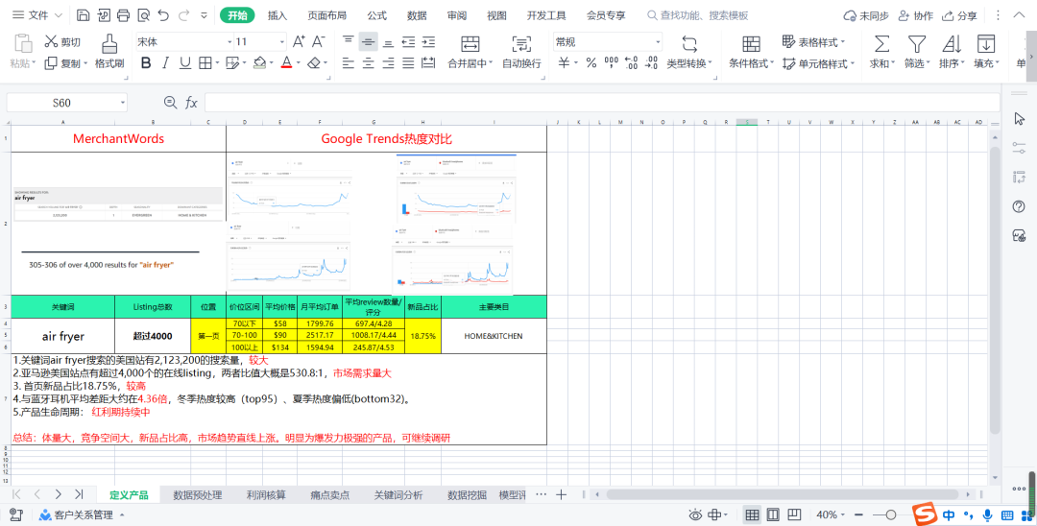Image resolution: width=1037 pixels, height=526 pixels.
Task: Switch to page layout view in status bar
Action: (x=773, y=514)
